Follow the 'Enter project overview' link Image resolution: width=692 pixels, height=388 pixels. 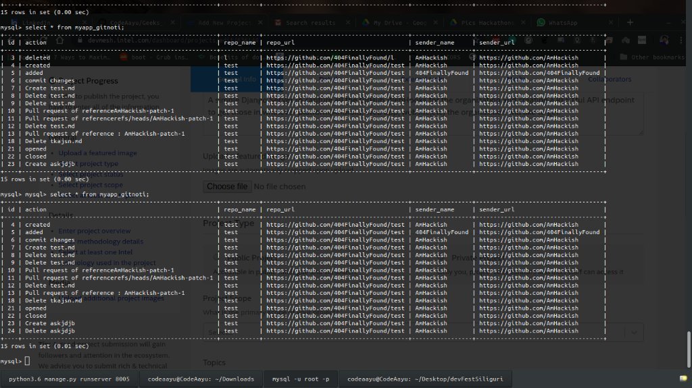coord(95,231)
